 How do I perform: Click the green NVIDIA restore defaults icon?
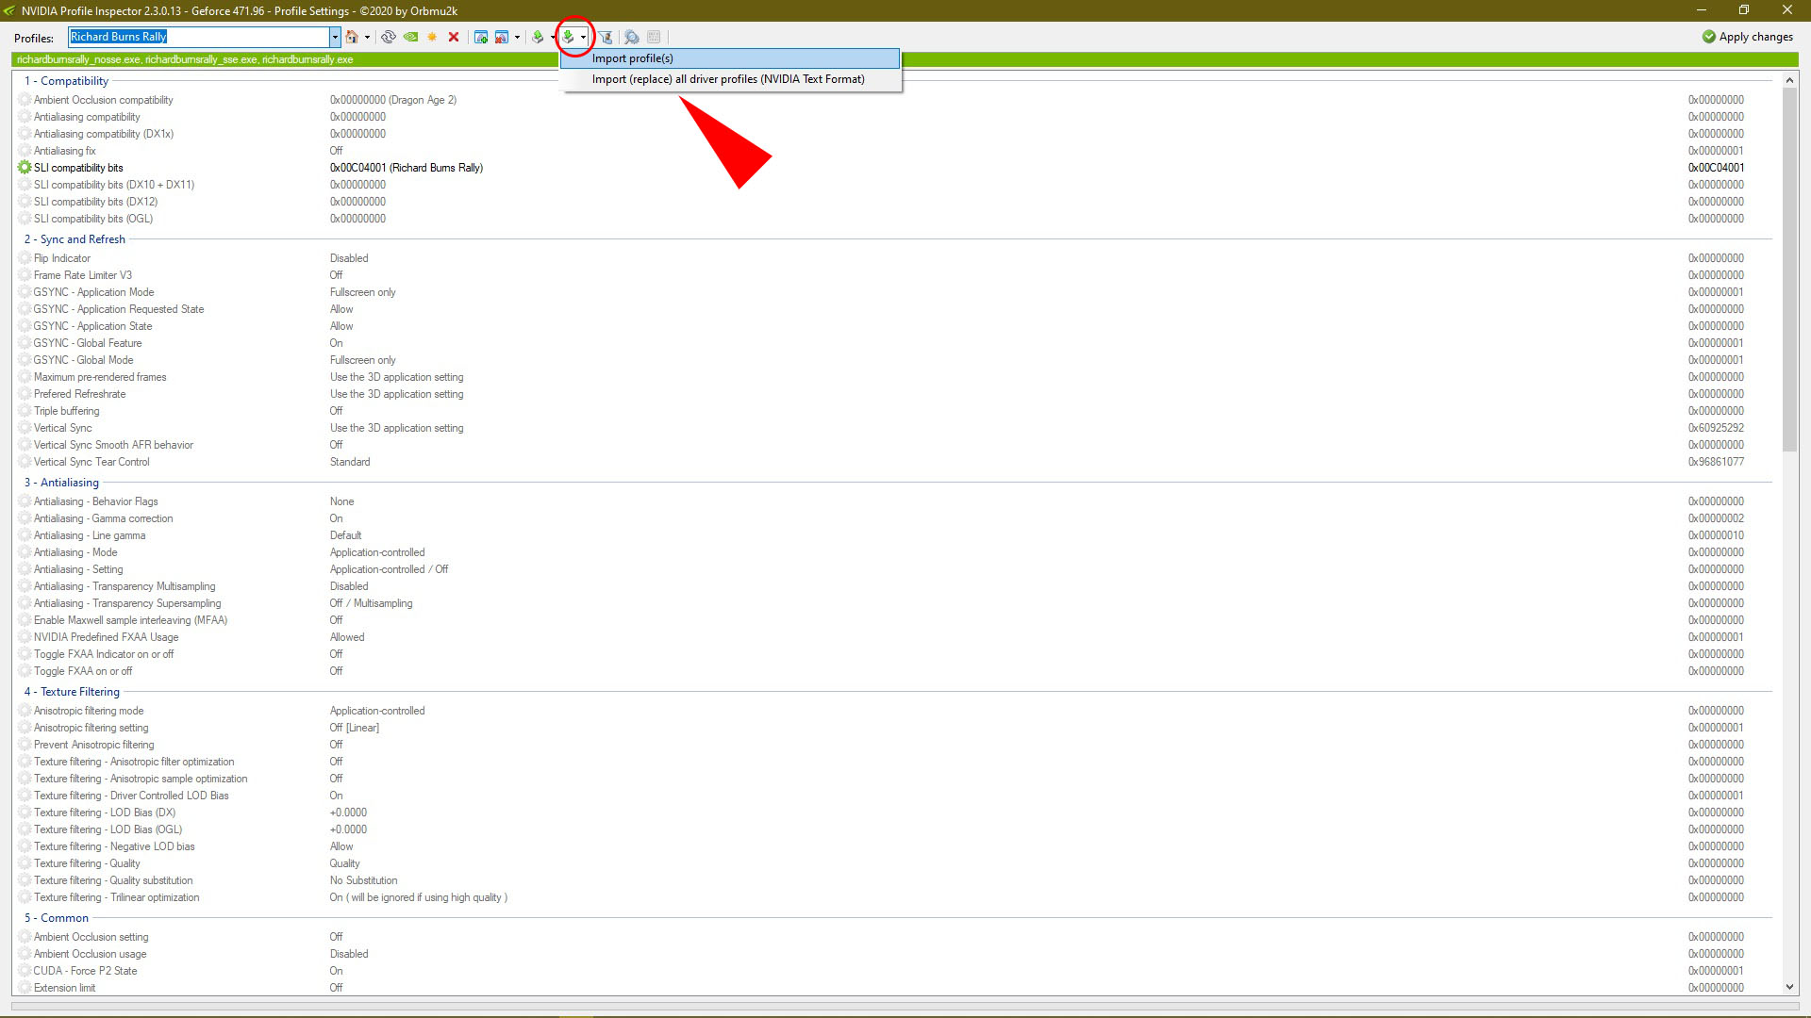[410, 37]
